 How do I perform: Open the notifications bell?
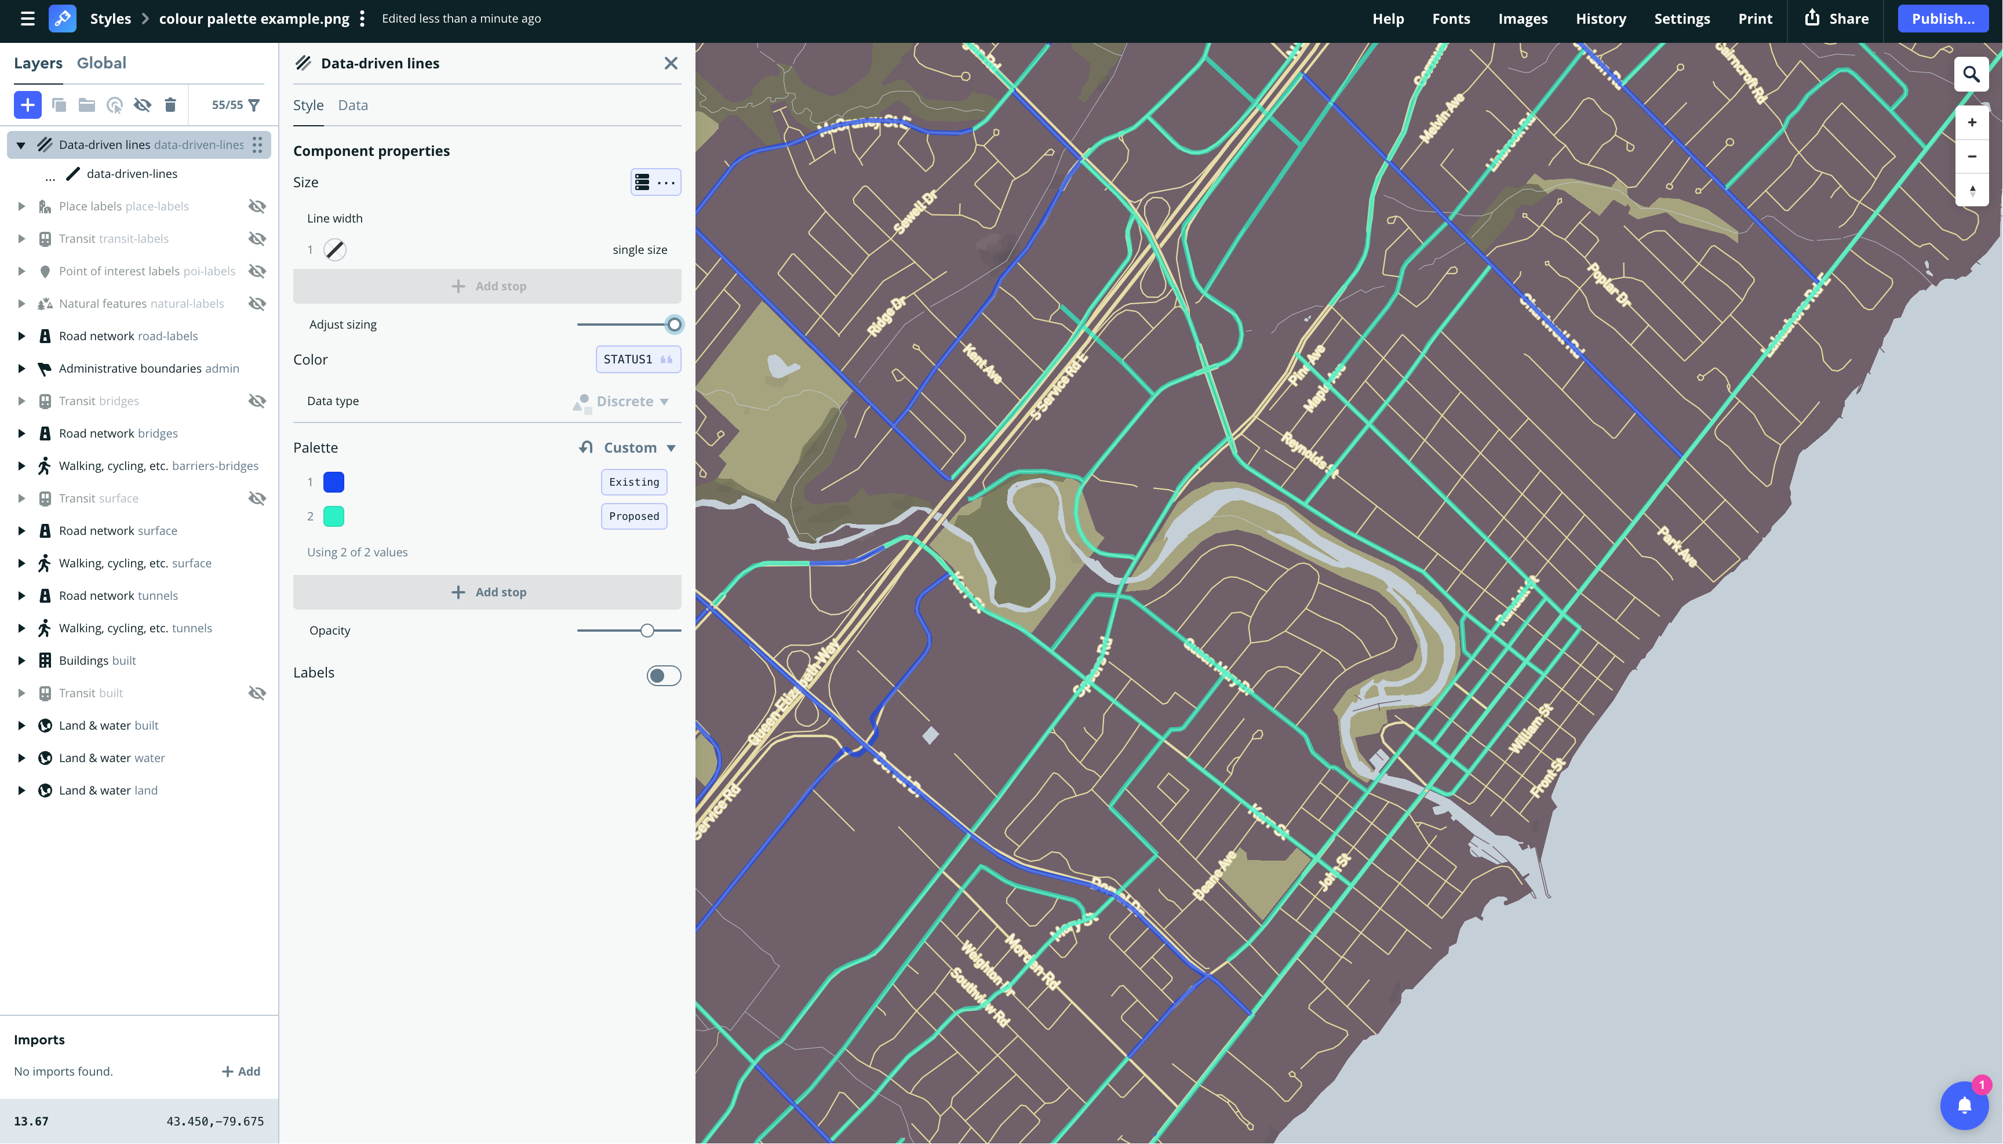1964,1105
